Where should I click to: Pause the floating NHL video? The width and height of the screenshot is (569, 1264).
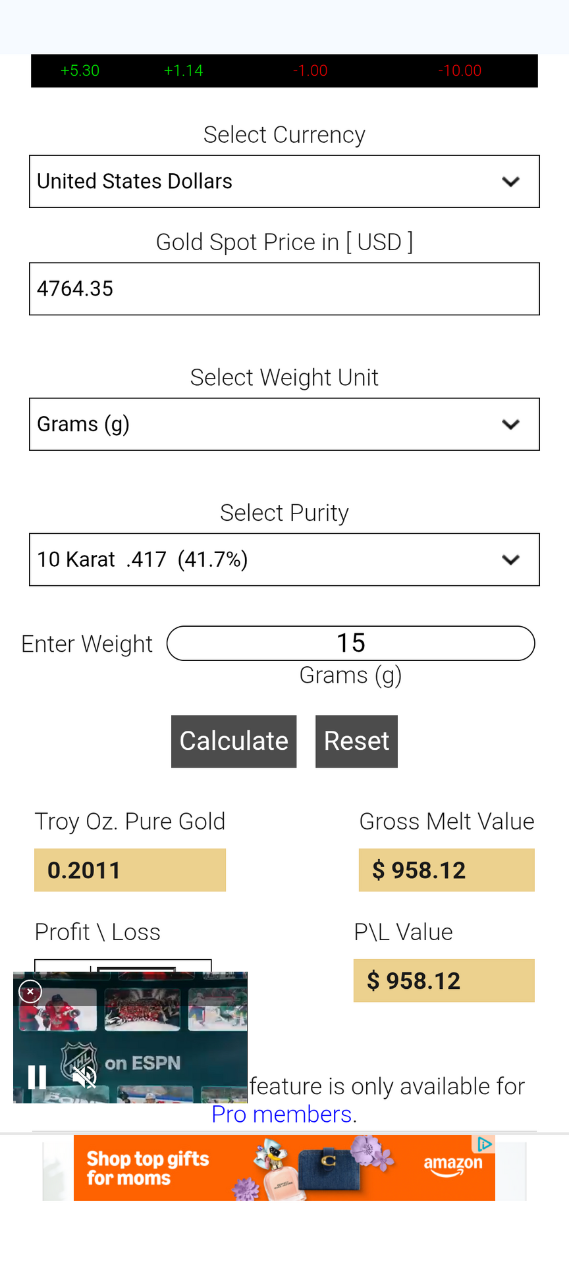38,1077
